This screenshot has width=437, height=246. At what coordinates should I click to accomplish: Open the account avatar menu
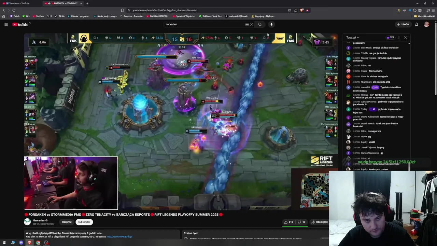(x=426, y=24)
